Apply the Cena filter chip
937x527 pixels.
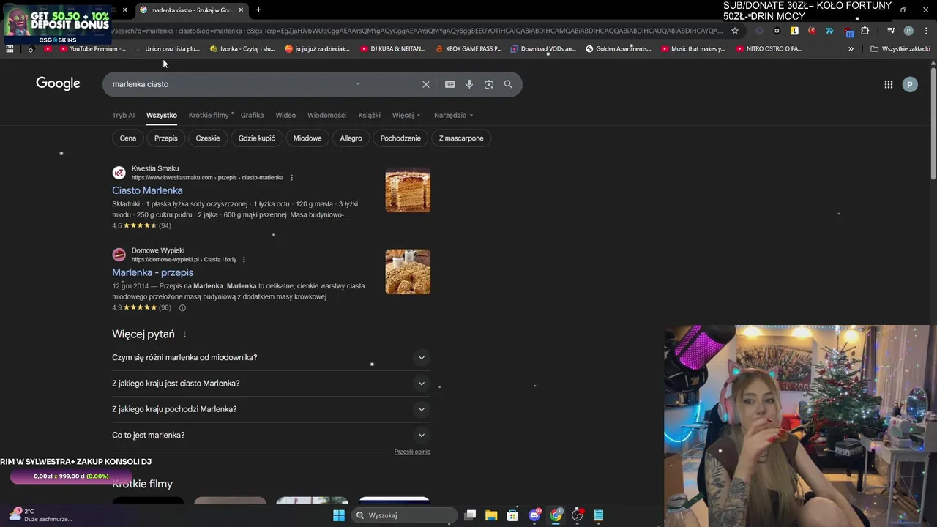coord(128,138)
